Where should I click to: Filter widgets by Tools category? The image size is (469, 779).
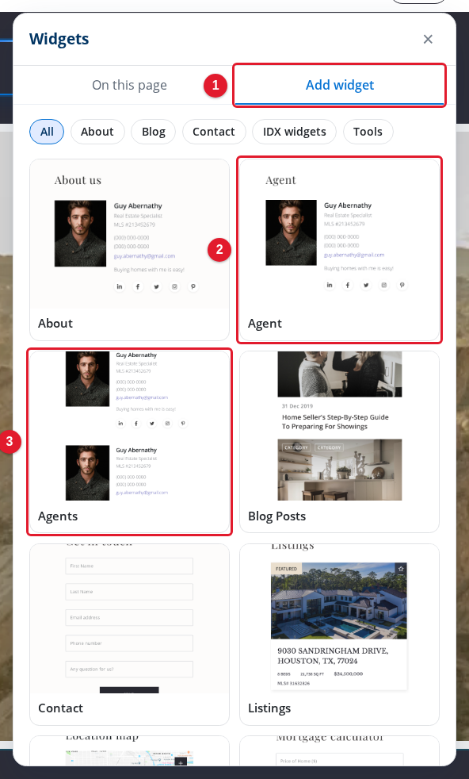[368, 132]
